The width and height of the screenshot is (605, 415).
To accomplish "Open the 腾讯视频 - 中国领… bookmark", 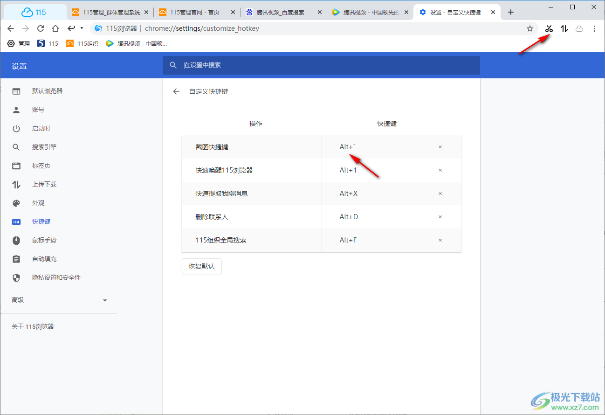I will pyautogui.click(x=137, y=43).
